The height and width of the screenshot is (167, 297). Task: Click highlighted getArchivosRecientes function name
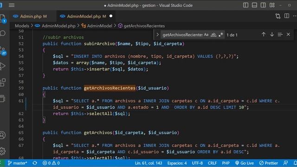pyautogui.click(x=110, y=88)
